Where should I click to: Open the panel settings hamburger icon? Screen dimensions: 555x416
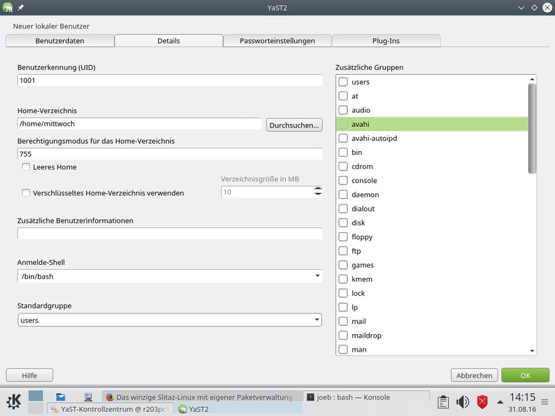point(545,402)
